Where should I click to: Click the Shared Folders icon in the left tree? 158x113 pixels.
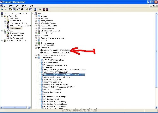[x=8, y=21]
